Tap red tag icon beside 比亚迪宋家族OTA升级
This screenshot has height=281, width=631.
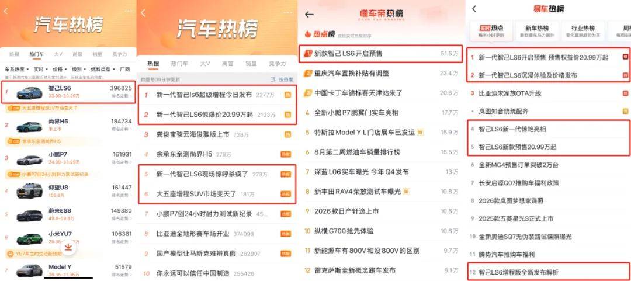[x=625, y=93]
